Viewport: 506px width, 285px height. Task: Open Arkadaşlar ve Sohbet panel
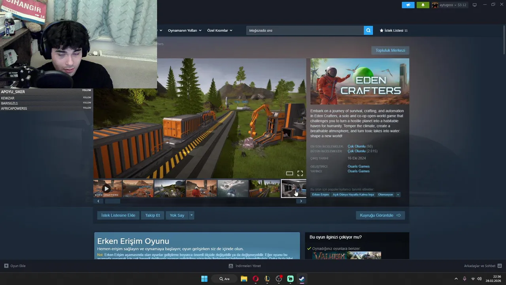coord(483,266)
